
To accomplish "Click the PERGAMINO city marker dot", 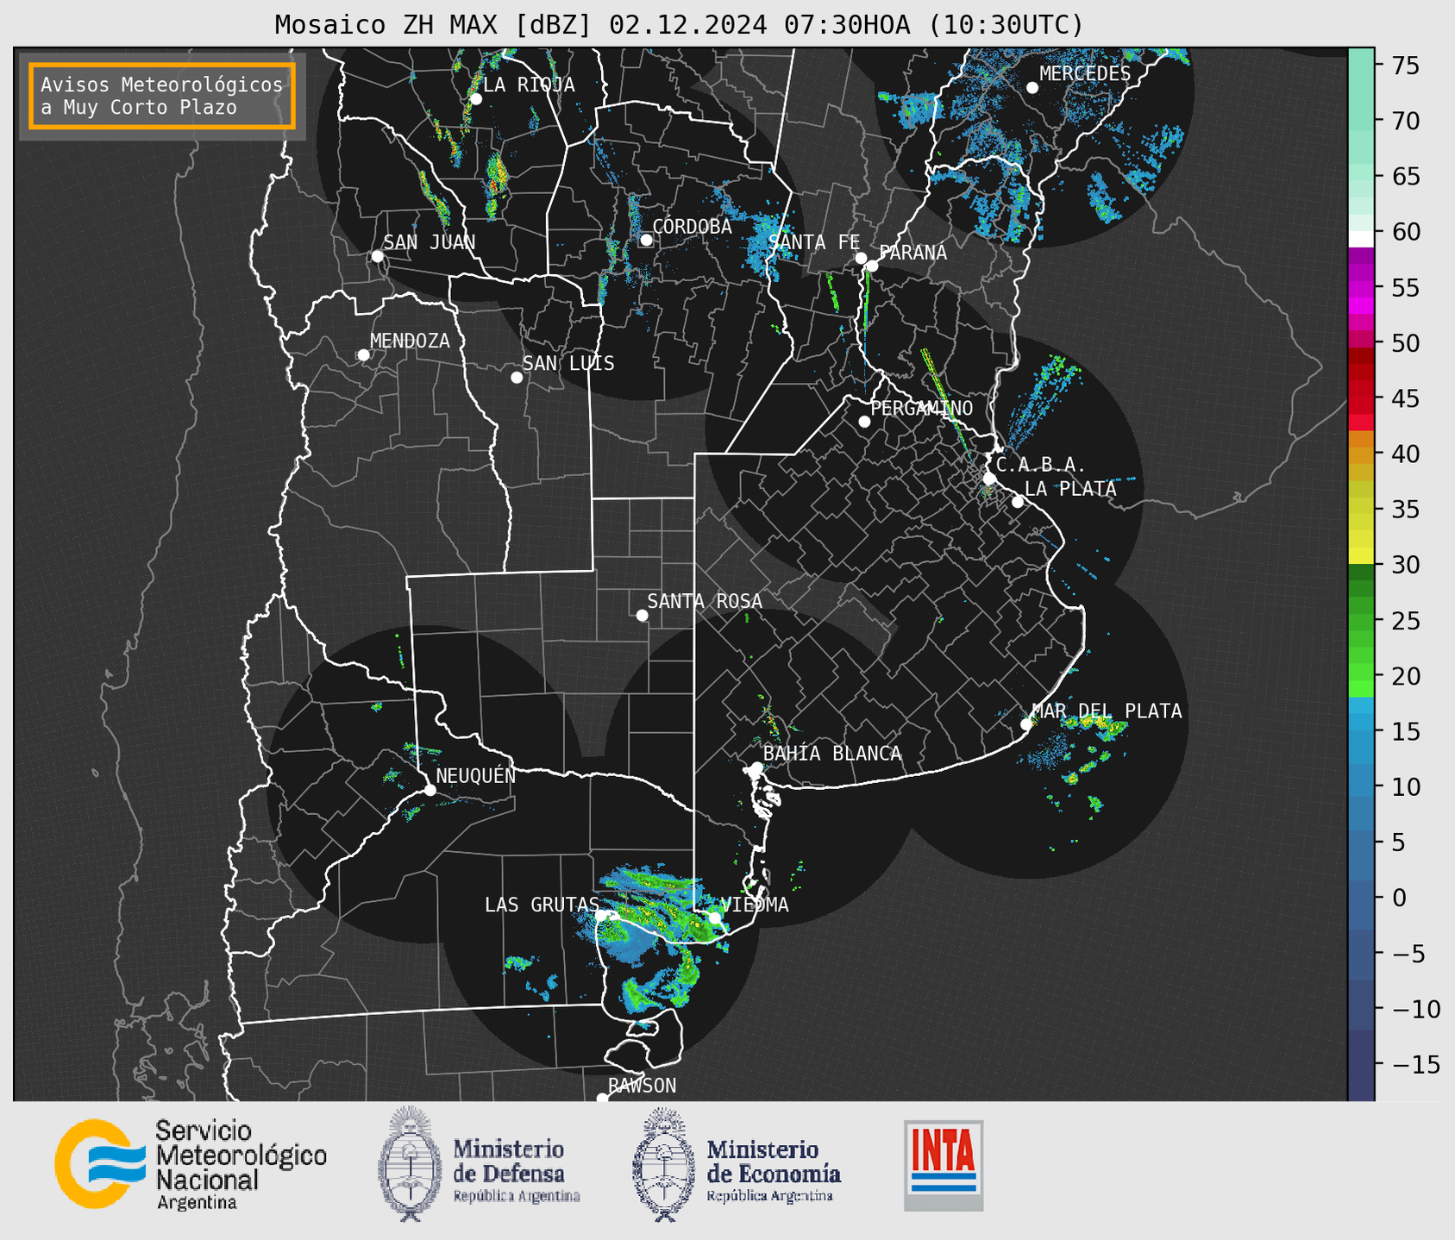I will (864, 422).
